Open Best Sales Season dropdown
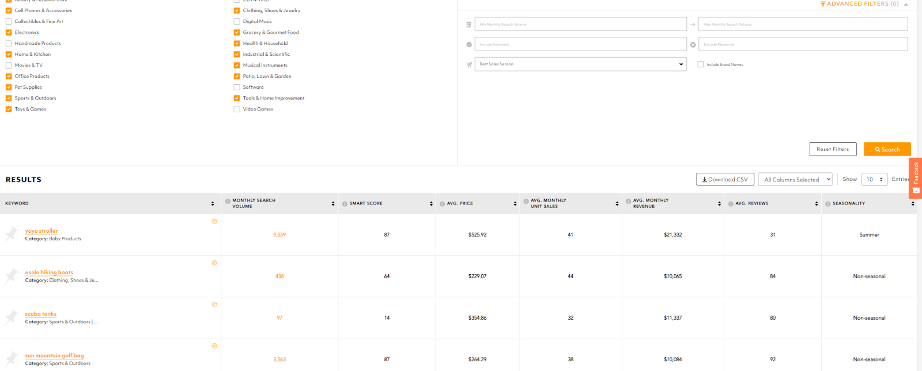This screenshot has height=371, width=922. tap(581, 64)
